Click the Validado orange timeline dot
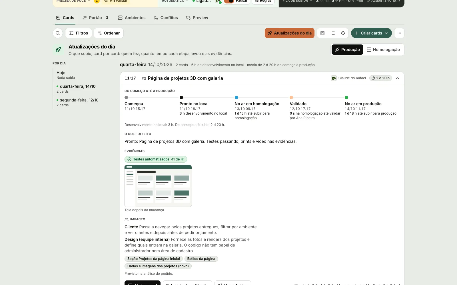 pos(291,97)
